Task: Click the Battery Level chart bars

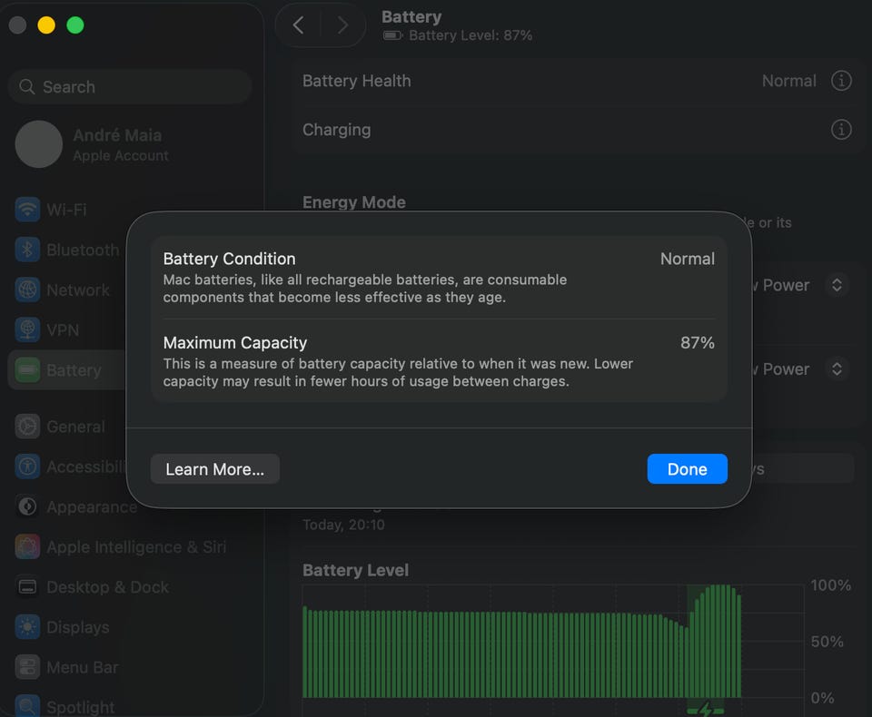Action: [521, 642]
